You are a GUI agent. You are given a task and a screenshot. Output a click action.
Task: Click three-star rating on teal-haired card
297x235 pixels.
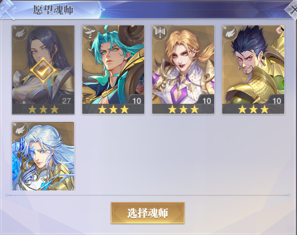pos(113,109)
